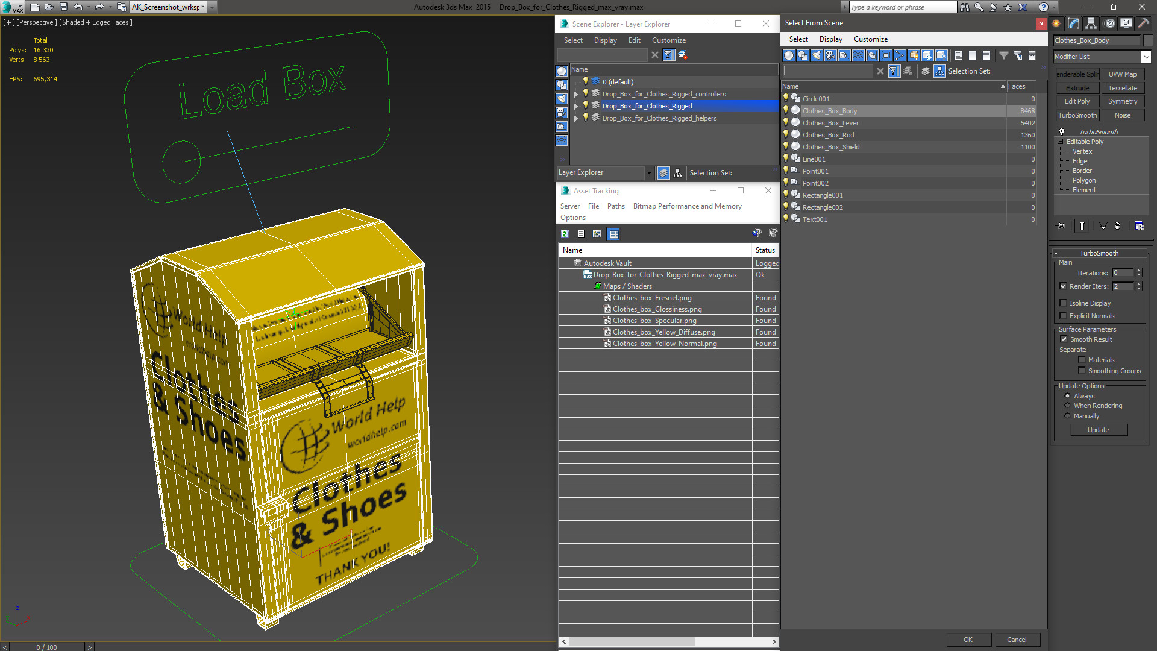Click the UVW Map modifier button
The image size is (1157, 651).
point(1123,74)
